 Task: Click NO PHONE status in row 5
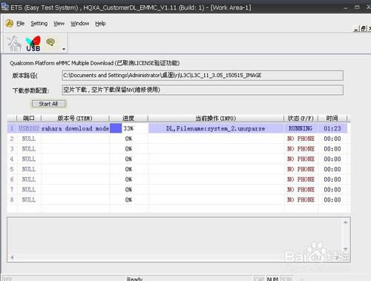pos(301,169)
